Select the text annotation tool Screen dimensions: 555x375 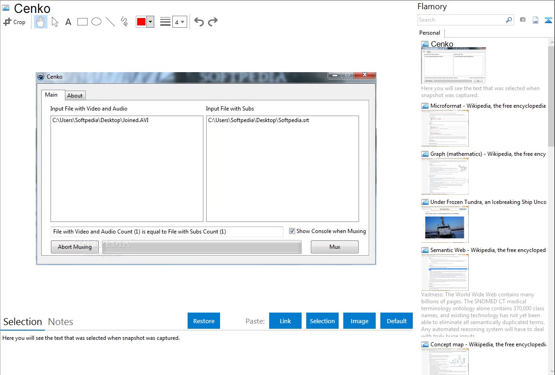point(68,22)
